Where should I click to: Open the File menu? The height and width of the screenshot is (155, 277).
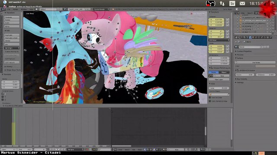(9, 9)
